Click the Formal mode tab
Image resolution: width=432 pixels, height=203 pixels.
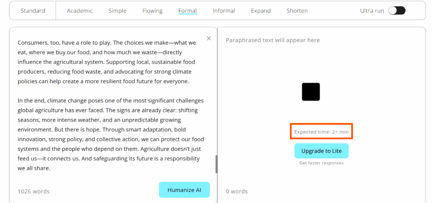click(187, 11)
